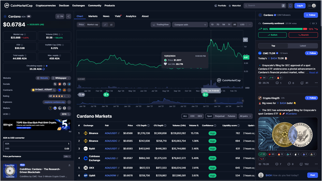Viewport: 322px width, 181px height.
Task: Open the X (Twitter) social link
Action: coord(55,84)
